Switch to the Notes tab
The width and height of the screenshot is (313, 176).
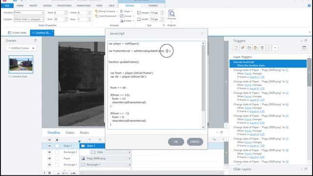pyautogui.click(x=84, y=132)
